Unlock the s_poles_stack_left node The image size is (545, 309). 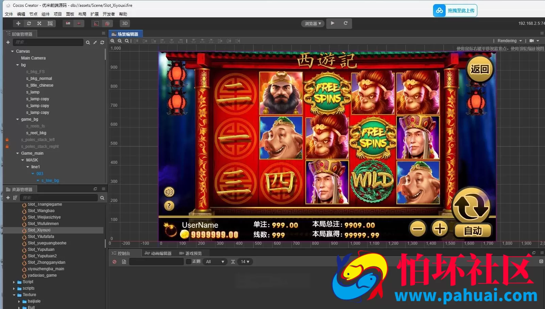[7, 140]
